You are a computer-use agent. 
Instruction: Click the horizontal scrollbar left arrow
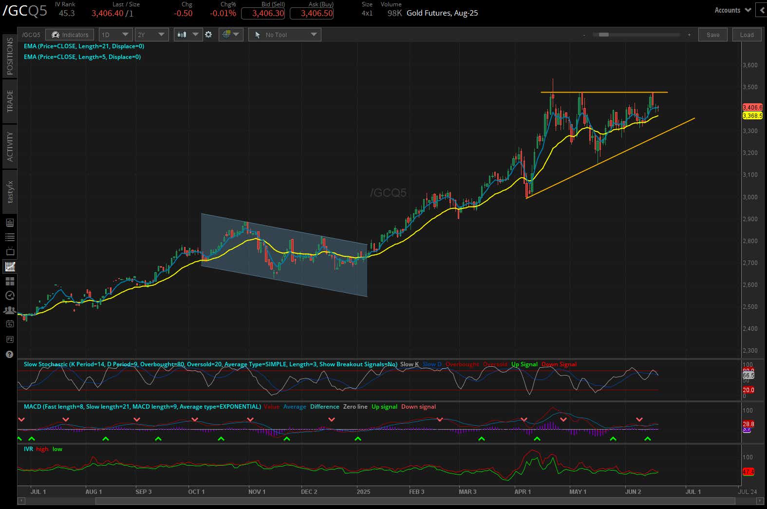[20, 501]
